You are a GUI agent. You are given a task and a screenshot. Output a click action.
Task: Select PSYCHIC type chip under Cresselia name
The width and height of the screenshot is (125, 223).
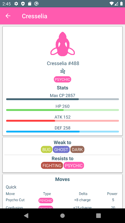62,79
